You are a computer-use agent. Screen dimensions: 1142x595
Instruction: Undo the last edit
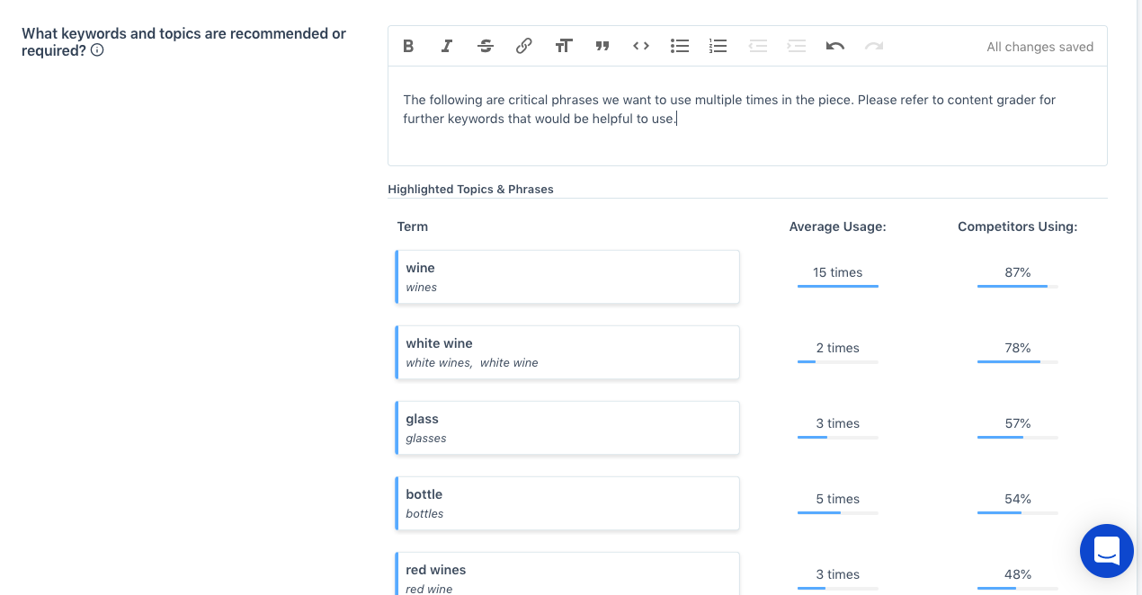[x=834, y=46]
